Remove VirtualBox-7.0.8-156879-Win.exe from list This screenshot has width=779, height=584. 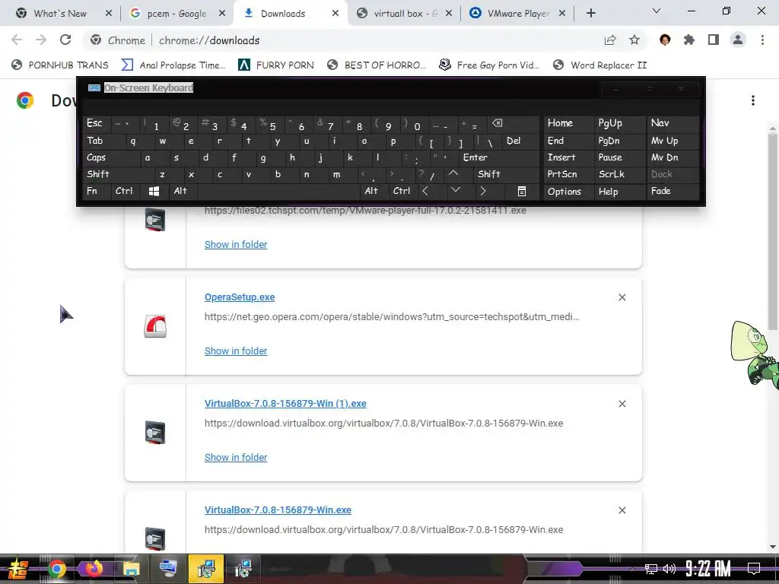[622, 510]
